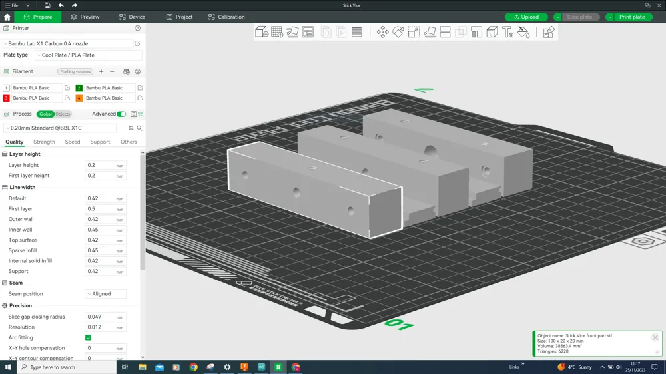The image size is (666, 374).
Task: Click the Add plate grid icon
Action: pyautogui.click(x=277, y=32)
